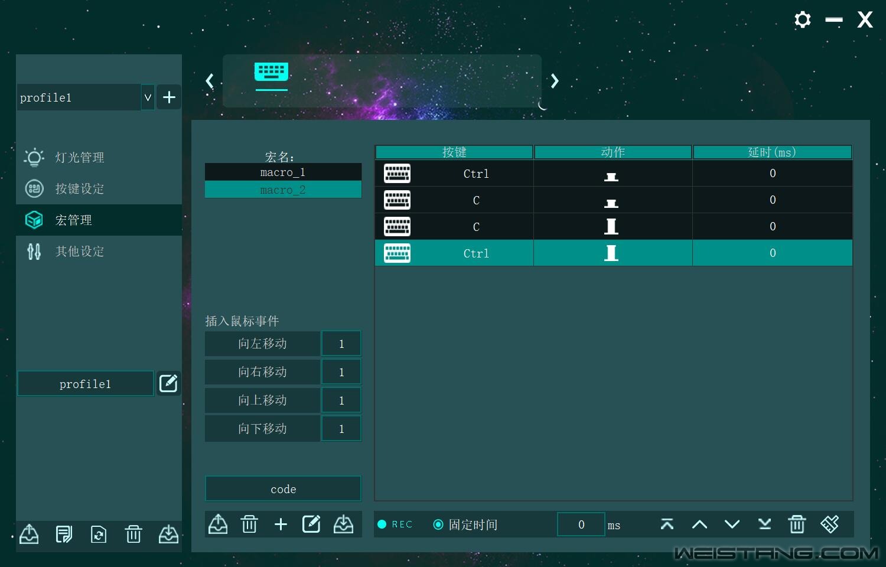Screen dimensions: 886x567
Task: Edit profile name with pencil icon
Action: [x=168, y=383]
